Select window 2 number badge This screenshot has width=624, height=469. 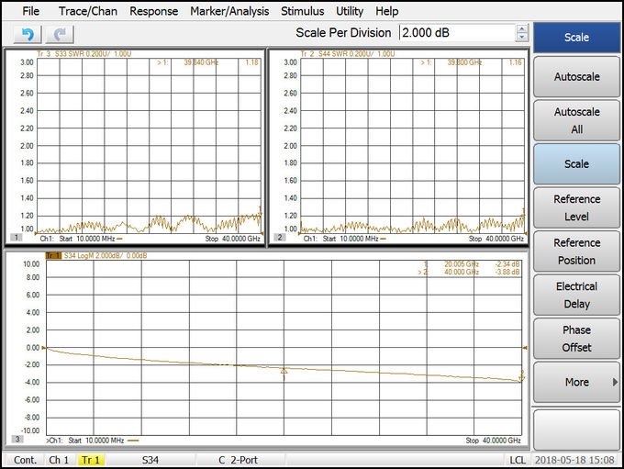[280, 238]
